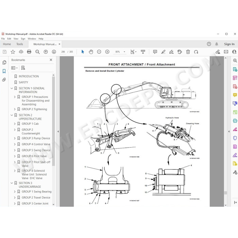The width and height of the screenshot is (238, 238).
Task: Open INTRODUCTION bookmark
Action: point(29,76)
